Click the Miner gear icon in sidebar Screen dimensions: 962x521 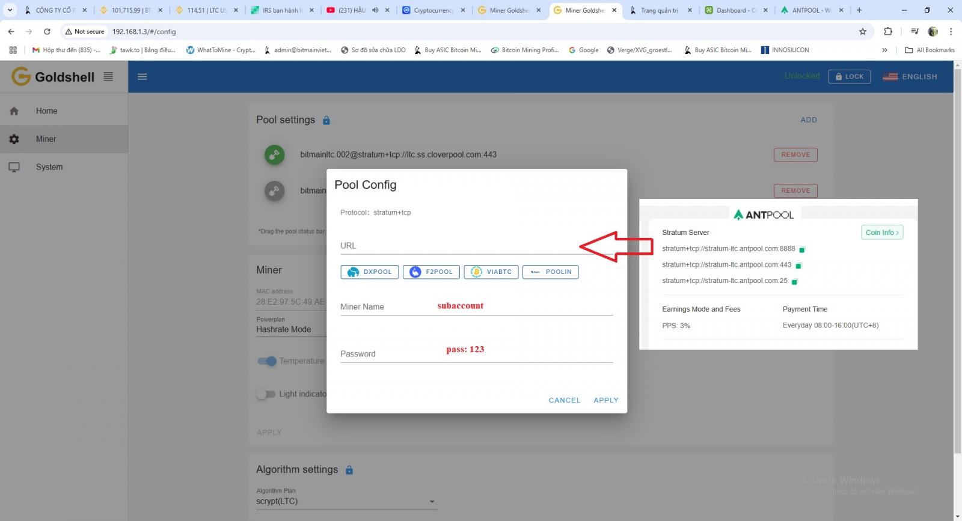[14, 139]
